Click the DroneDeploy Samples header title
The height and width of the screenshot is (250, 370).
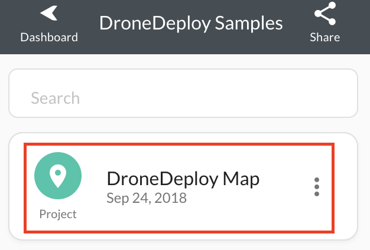click(191, 23)
